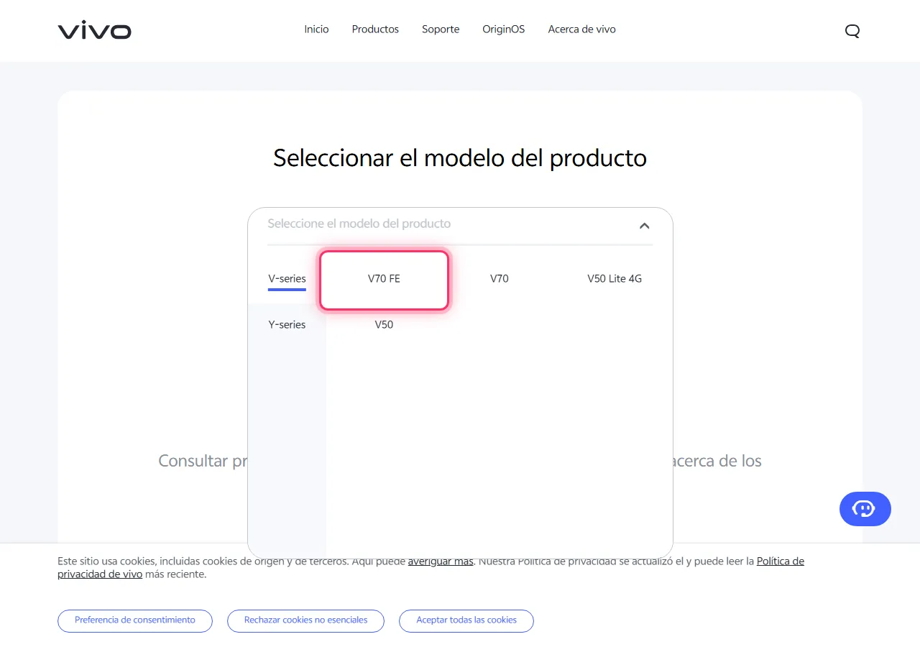Screen dimensions: 920x647
Task: Choose the V50 Lite 4G model
Action: [615, 279]
